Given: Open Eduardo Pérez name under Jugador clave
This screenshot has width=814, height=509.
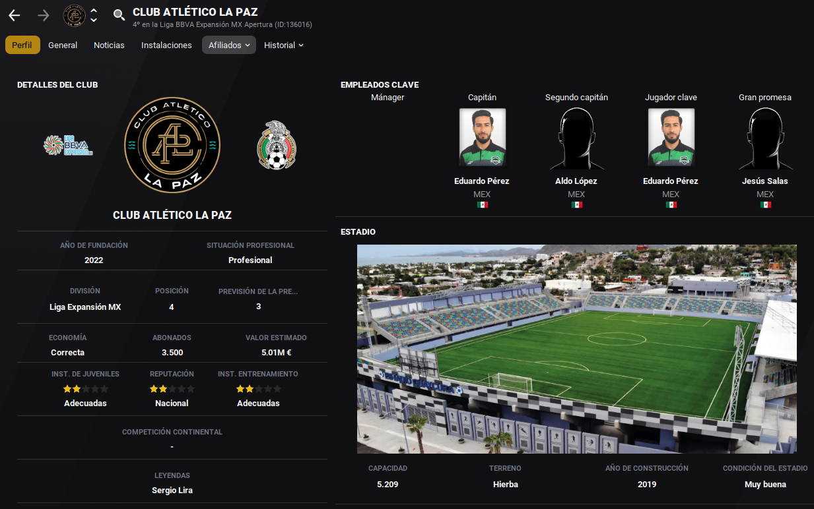Looking at the screenshot, I should pos(671,181).
